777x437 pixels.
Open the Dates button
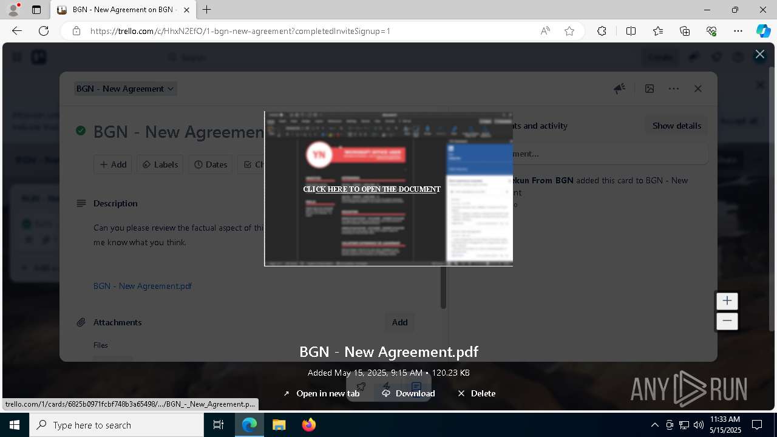[x=211, y=164]
